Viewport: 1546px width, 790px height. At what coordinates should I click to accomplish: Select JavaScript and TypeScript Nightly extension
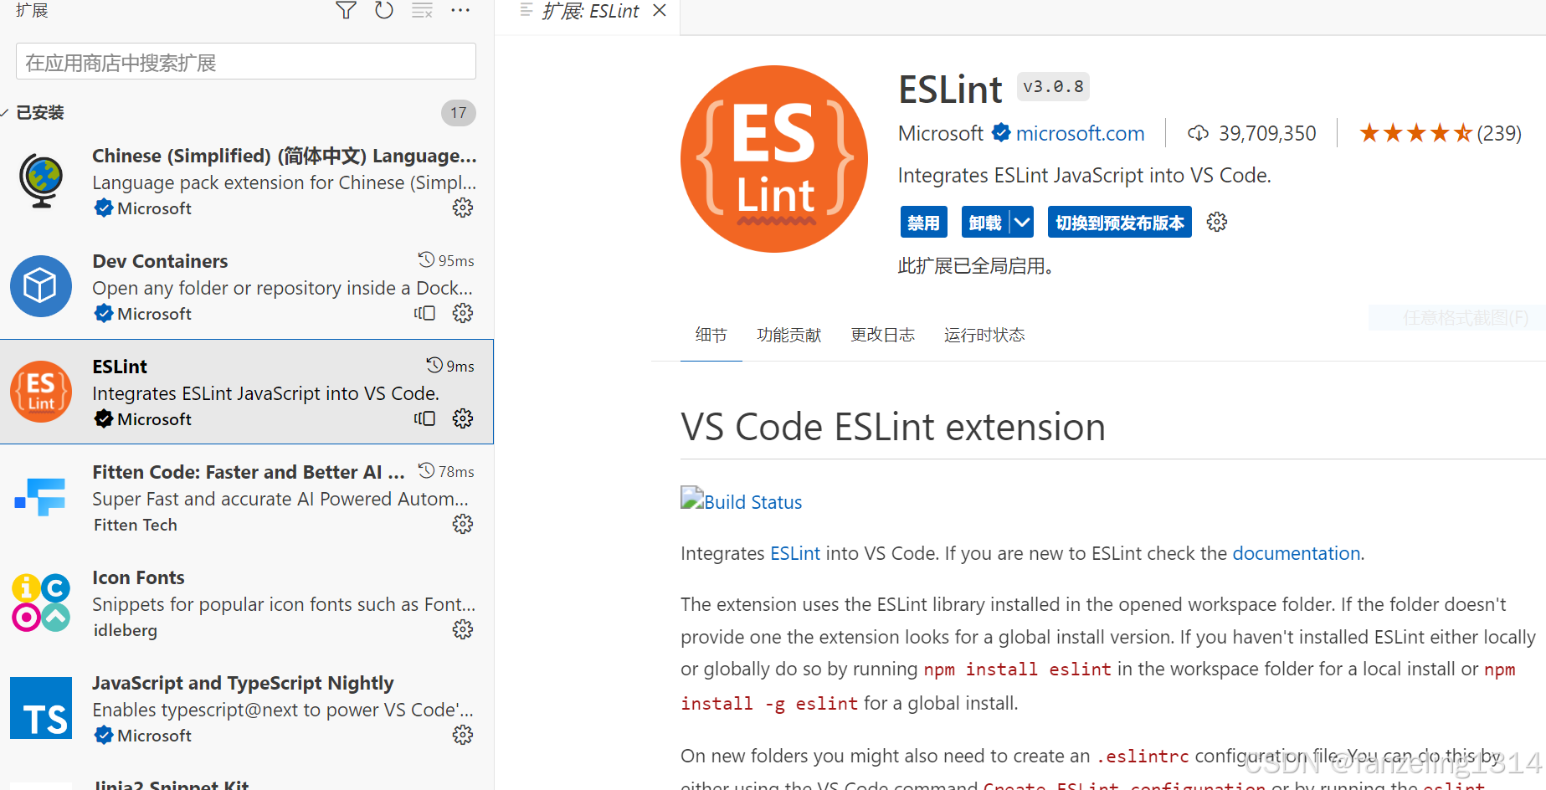pos(246,709)
